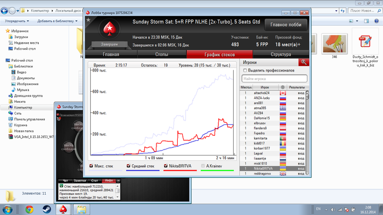This screenshot has width=383, height=215.
Task: Click the PokerStars red spade logo
Action: click(109, 29)
